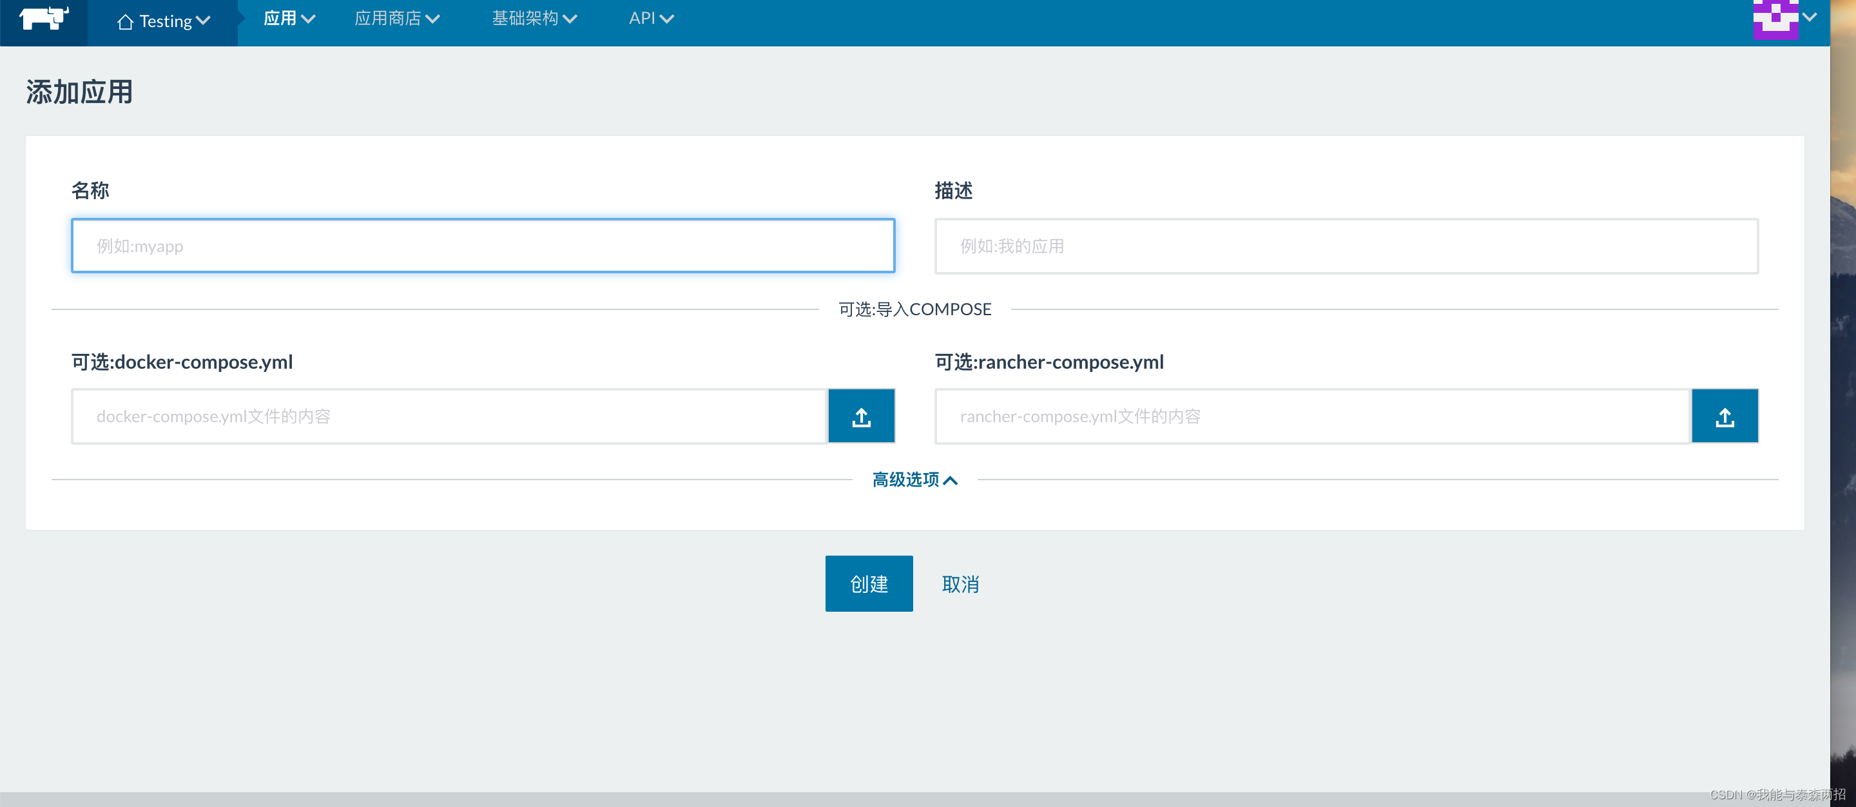Open the 基础架构 menu

click(x=534, y=19)
